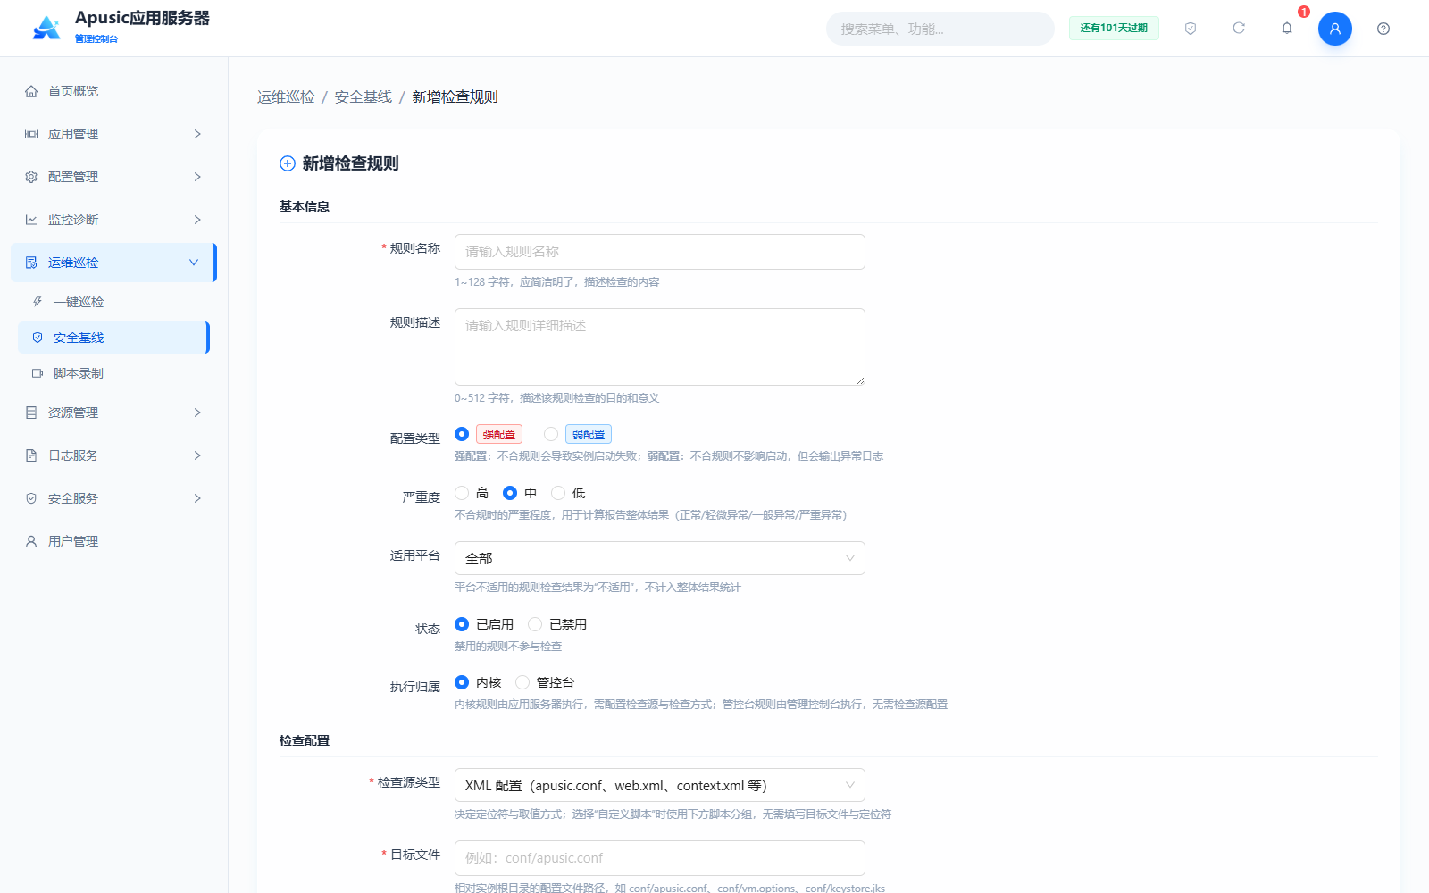This screenshot has width=1429, height=893.
Task: Open the security shield icon in header
Action: [1191, 29]
